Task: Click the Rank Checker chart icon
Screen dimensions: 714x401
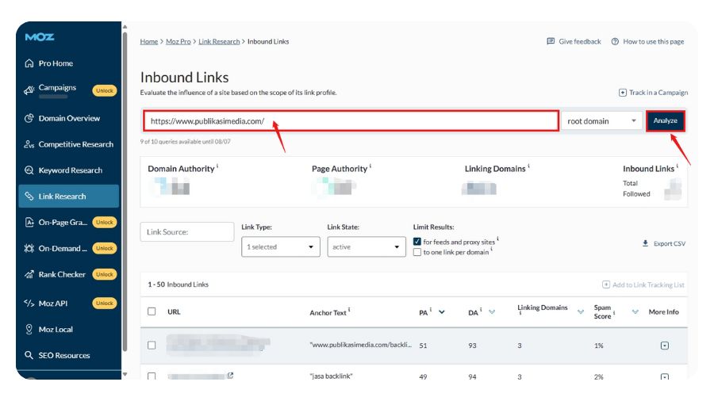Action: click(29, 274)
